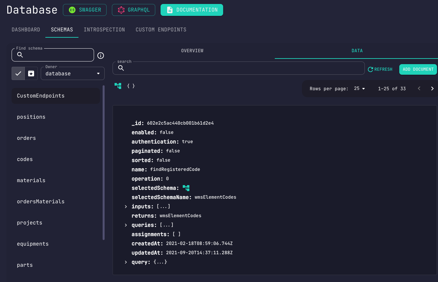The image size is (438, 282).
Task: Open the GraphQL button
Action: pyautogui.click(x=134, y=10)
